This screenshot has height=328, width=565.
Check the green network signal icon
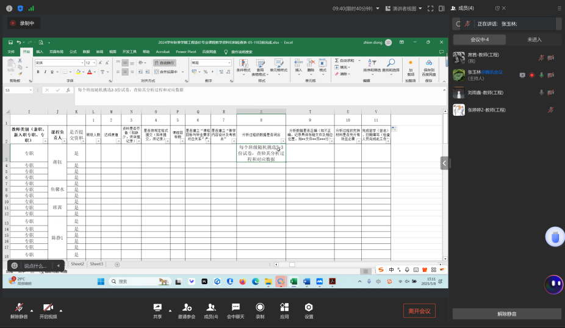[31, 9]
